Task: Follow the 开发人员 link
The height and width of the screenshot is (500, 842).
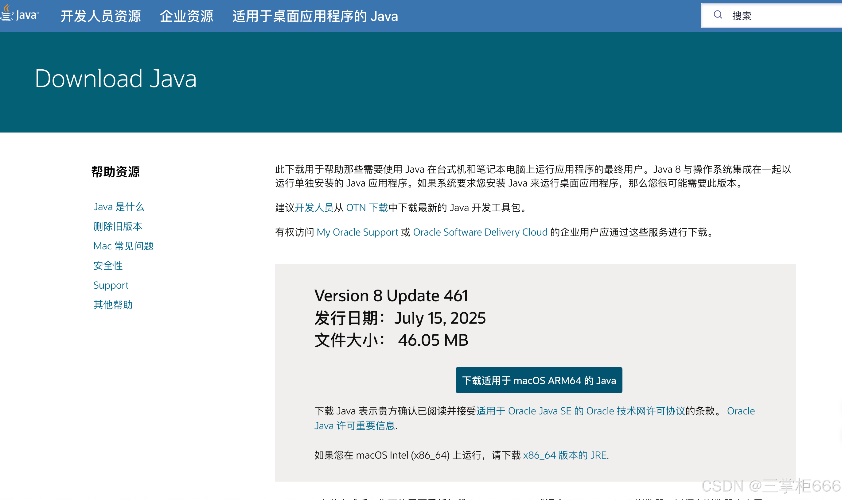Action: [x=314, y=208]
